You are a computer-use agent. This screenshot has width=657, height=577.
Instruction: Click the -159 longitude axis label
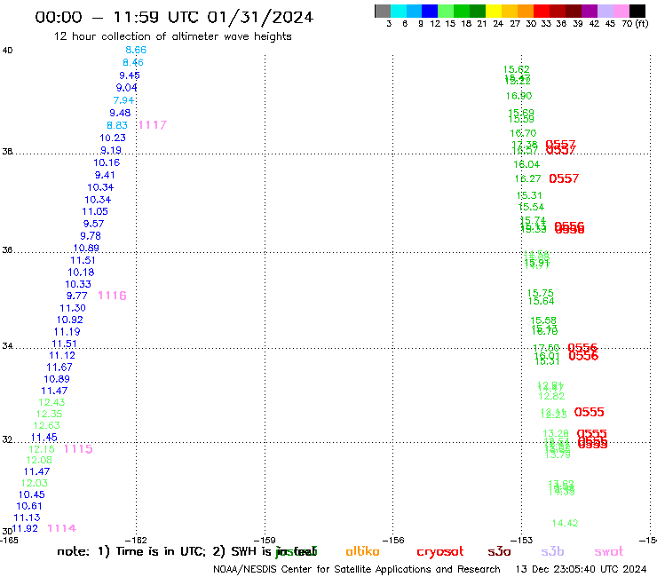pyautogui.click(x=265, y=541)
